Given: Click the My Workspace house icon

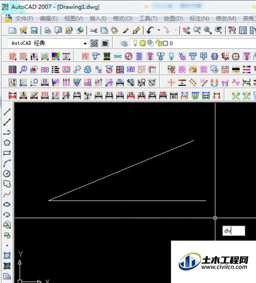Looking at the screenshot, I should (105, 43).
